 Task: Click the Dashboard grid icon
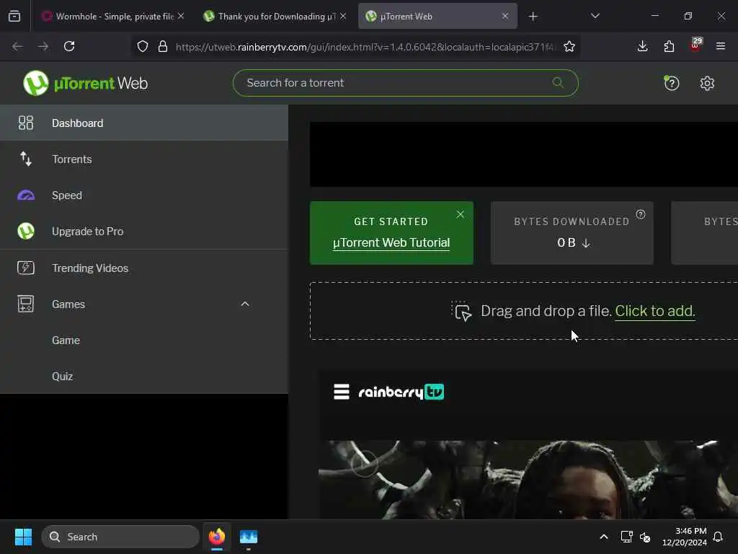(26, 123)
